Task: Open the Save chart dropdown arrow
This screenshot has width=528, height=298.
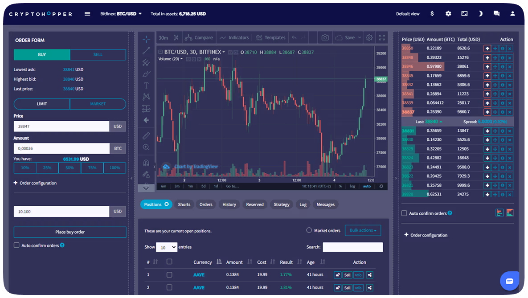Action: tap(360, 38)
